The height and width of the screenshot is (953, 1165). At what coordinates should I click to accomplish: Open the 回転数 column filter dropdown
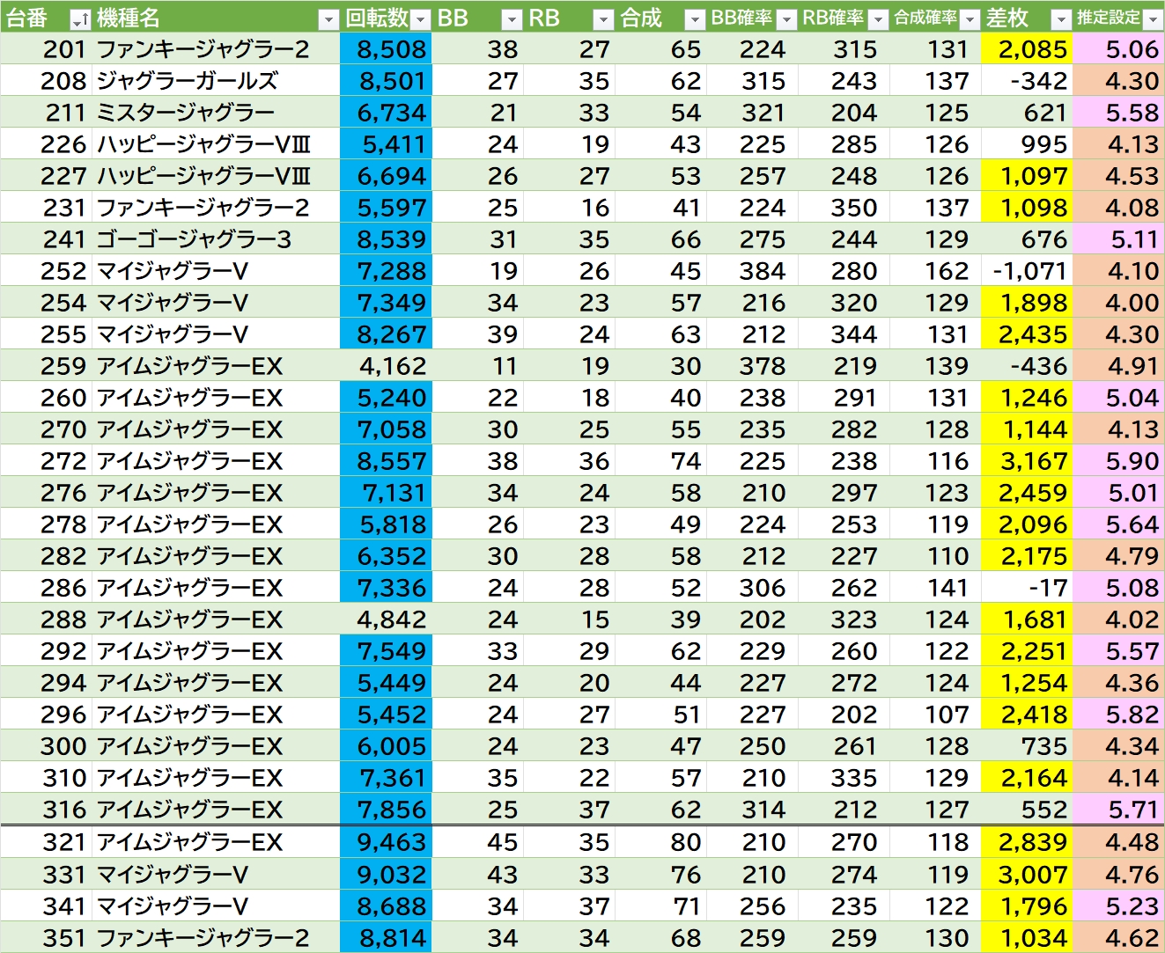pos(421,18)
